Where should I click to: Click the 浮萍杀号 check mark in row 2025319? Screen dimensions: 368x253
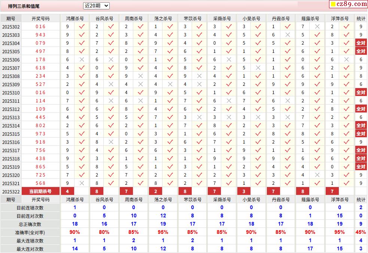(x=346, y=166)
